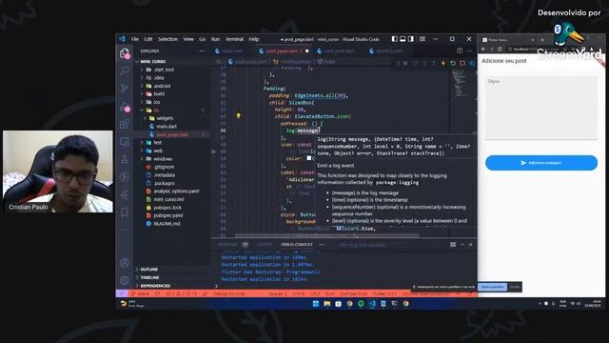Open File Explorer from the taskbar

[327, 304]
